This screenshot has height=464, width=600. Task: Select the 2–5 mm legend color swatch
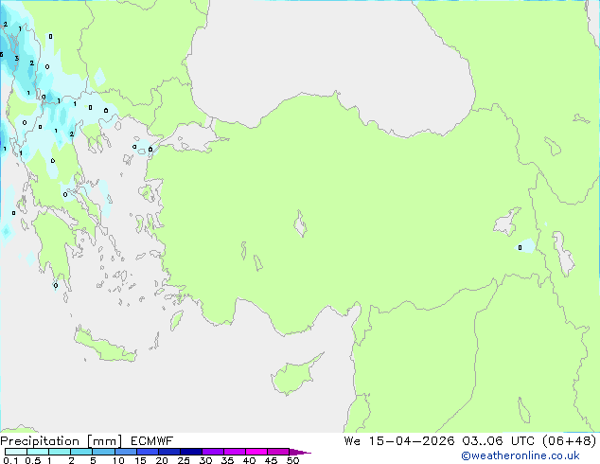pyautogui.click(x=81, y=452)
